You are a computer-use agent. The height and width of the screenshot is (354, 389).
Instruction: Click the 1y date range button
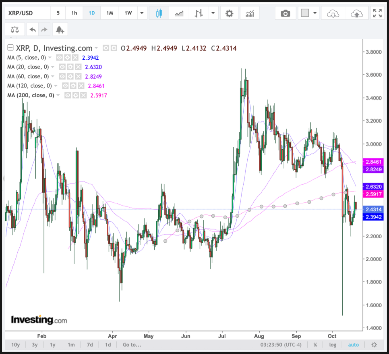pyautogui.click(x=53, y=345)
